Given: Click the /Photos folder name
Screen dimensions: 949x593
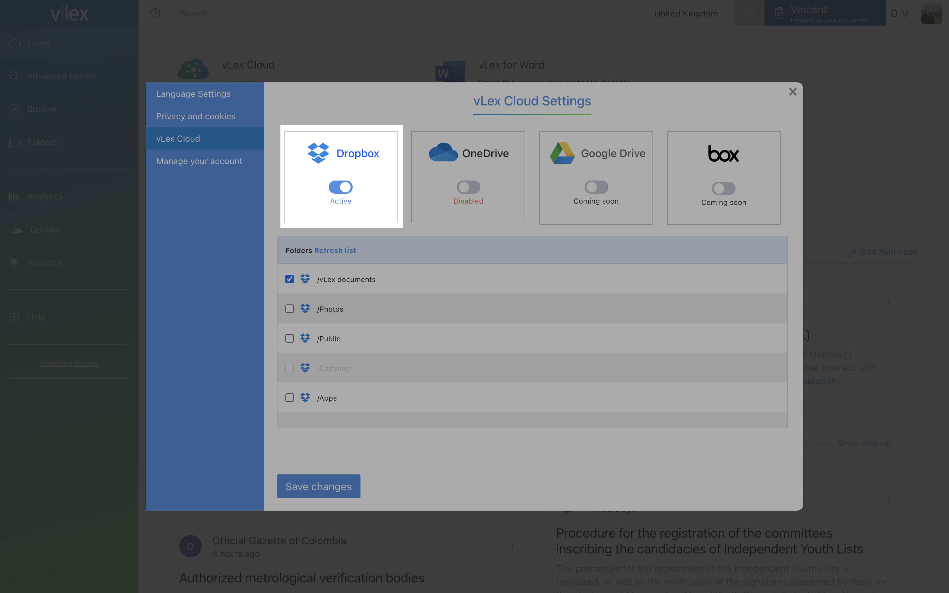Looking at the screenshot, I should 330,309.
